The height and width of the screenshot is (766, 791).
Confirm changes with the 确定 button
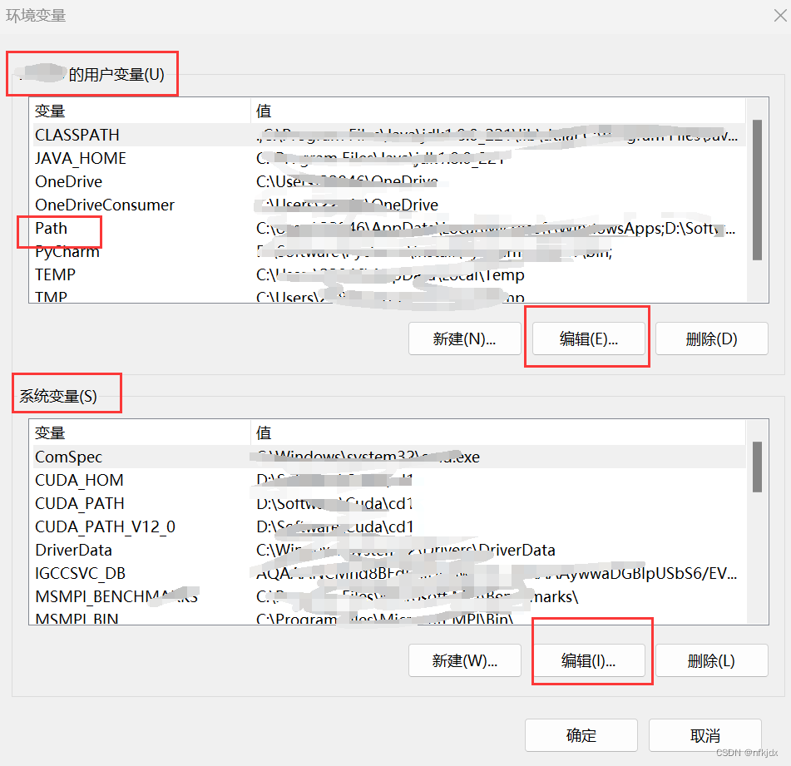tap(581, 735)
